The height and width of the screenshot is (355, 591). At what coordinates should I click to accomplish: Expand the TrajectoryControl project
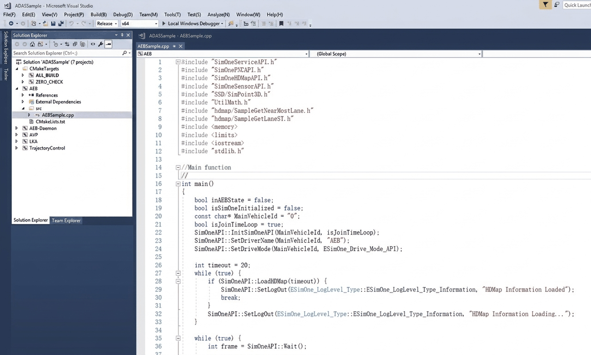pos(17,148)
